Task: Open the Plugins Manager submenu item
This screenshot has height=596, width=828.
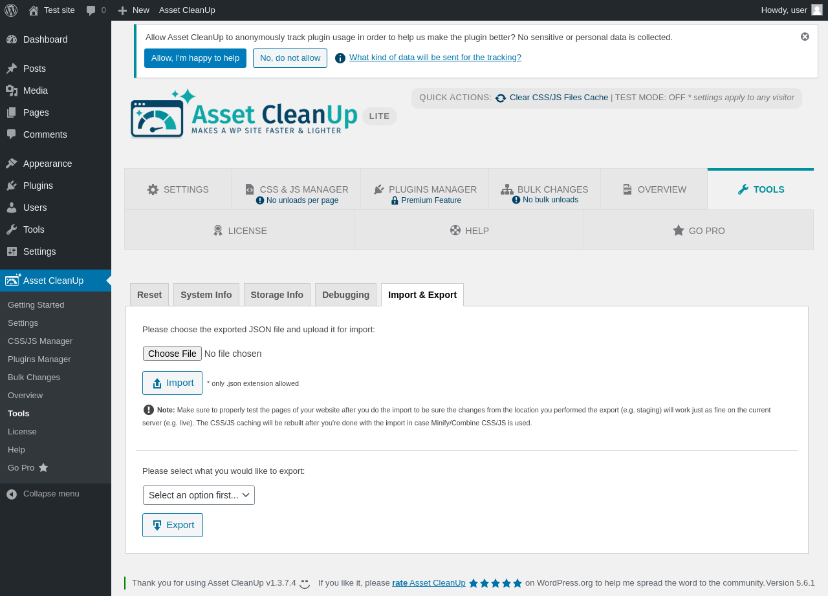Action: pyautogui.click(x=39, y=359)
